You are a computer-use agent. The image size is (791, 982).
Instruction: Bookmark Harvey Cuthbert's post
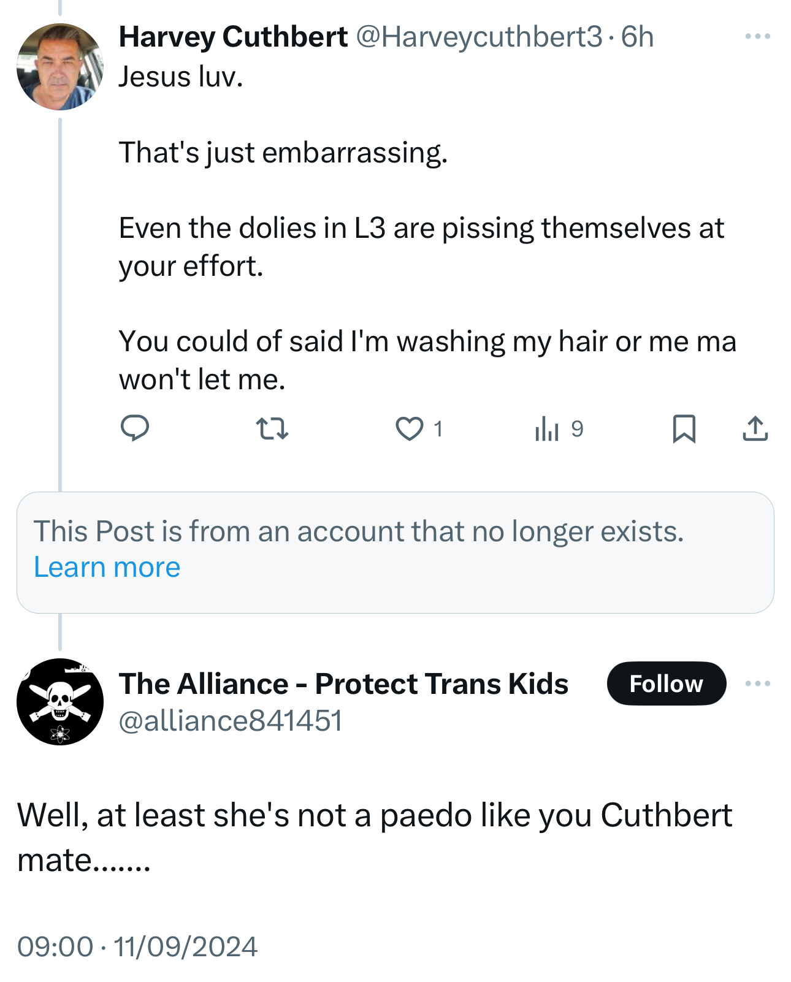point(684,428)
